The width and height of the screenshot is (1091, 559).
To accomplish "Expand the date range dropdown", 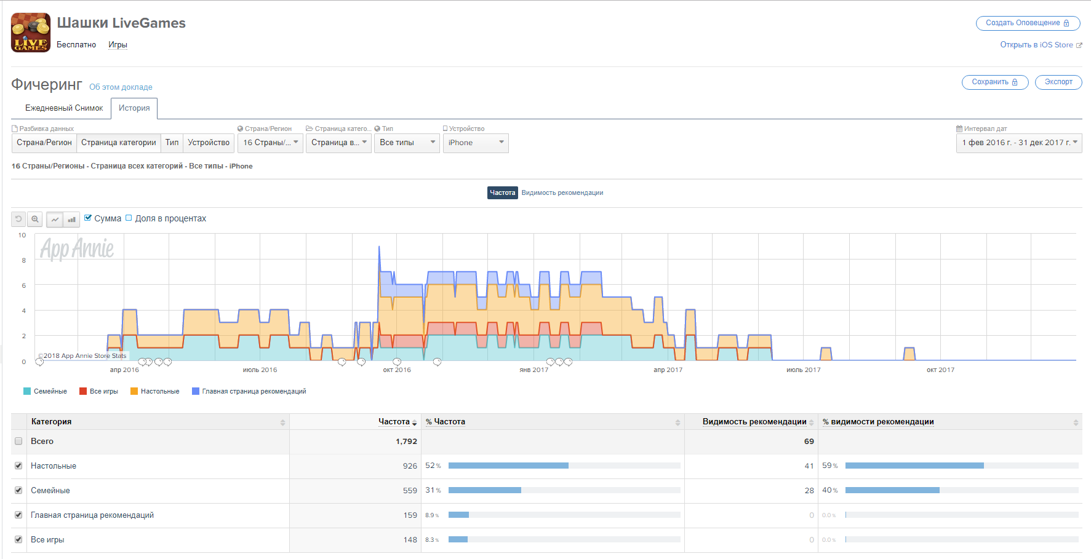I will tap(1018, 143).
